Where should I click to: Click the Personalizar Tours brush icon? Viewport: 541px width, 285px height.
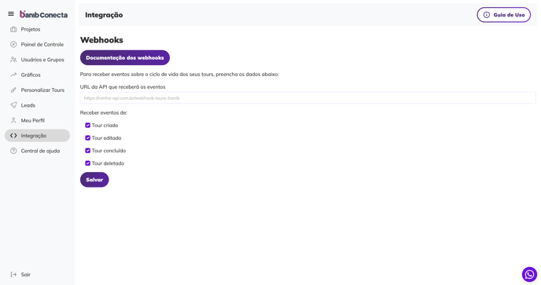(x=13, y=90)
